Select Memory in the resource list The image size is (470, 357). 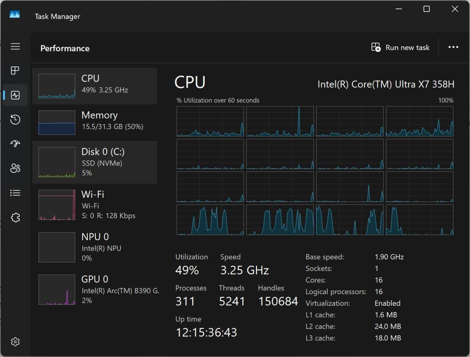point(95,122)
